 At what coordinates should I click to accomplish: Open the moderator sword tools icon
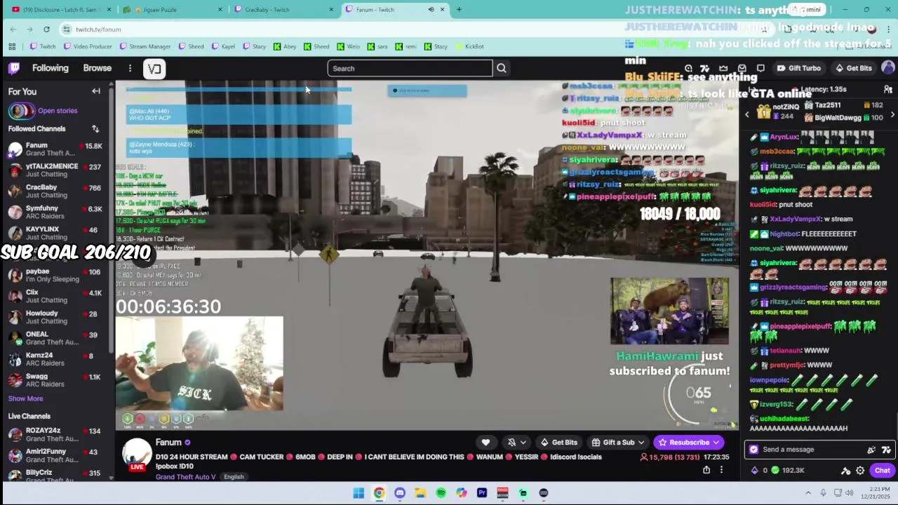(846, 471)
